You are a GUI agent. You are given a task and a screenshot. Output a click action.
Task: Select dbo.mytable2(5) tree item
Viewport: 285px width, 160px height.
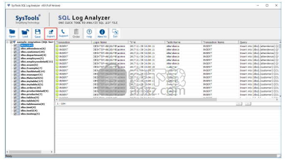pyautogui.click(x=32, y=85)
